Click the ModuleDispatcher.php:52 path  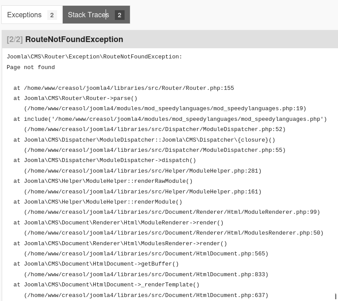[x=155, y=129]
